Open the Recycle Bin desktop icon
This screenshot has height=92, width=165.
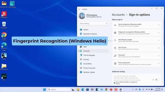[x=4, y=25]
